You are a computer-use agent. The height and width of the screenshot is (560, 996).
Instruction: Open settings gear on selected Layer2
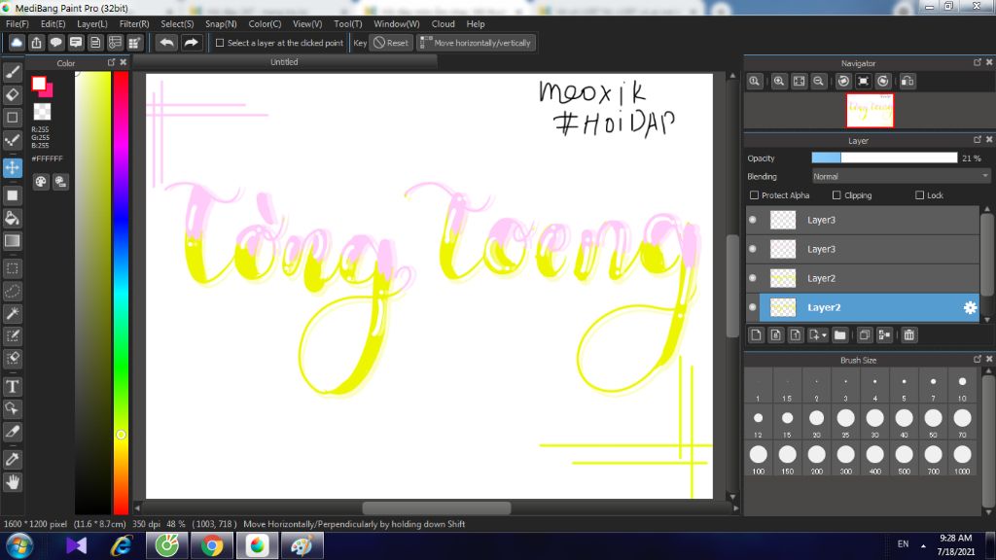click(x=970, y=307)
